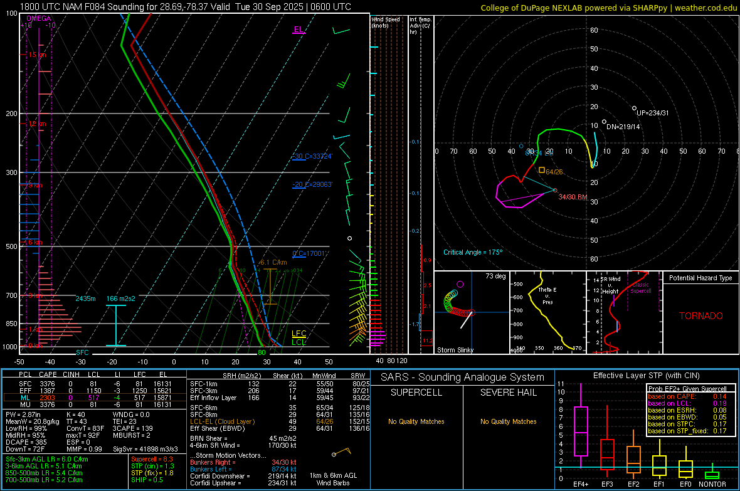Click the '-30 C=33724'' height label
Image resolution: width=740 pixels, height=491 pixels.
[312, 156]
